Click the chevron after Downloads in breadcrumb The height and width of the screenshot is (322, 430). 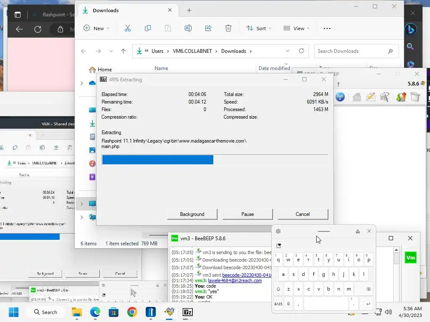pos(250,51)
